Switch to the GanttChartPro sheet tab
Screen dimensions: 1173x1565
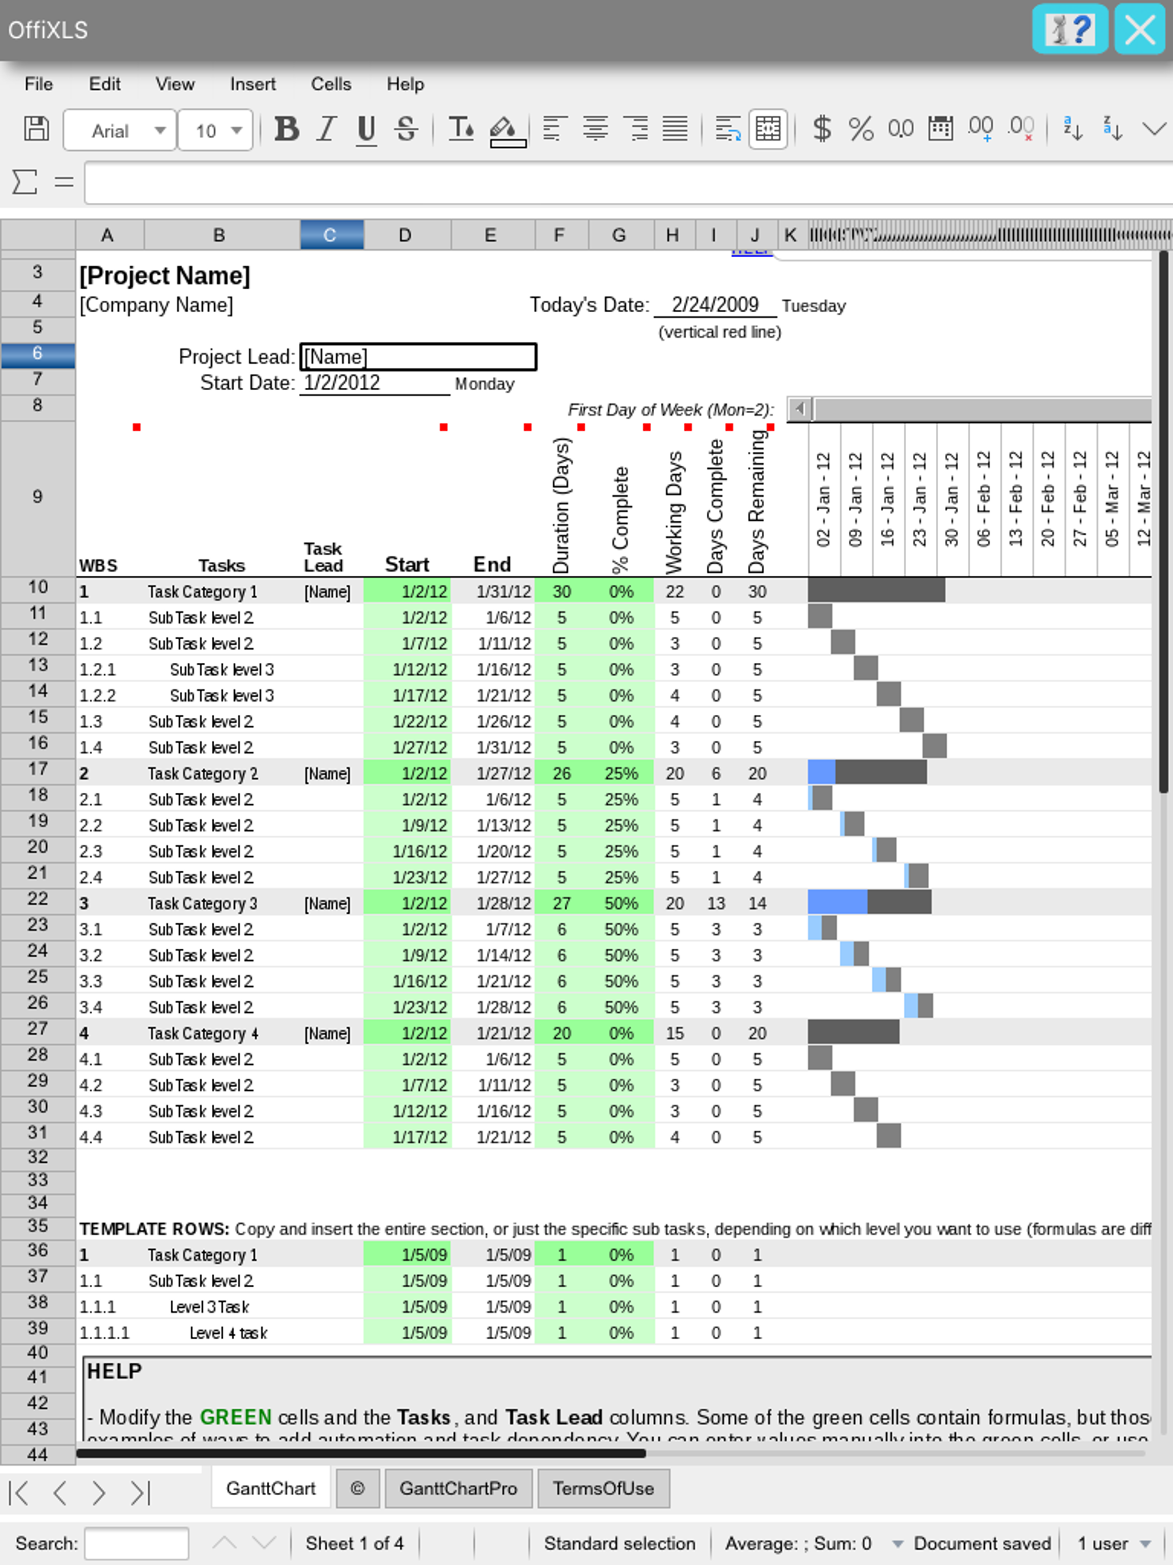click(458, 1489)
